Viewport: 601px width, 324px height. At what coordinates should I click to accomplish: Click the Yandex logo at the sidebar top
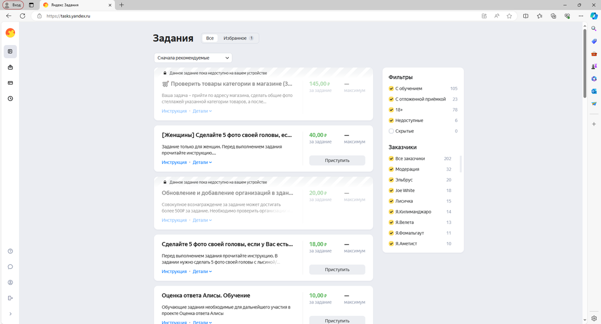click(10, 33)
